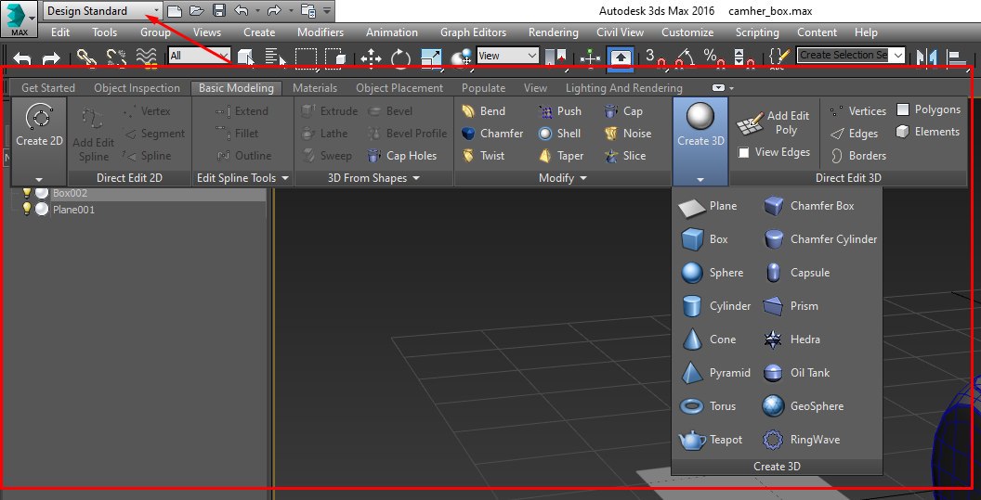Switch to Object Placement tab
This screenshot has height=500, width=981.
[x=399, y=88]
